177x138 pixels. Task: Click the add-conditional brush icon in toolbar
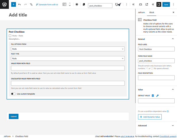118,4
